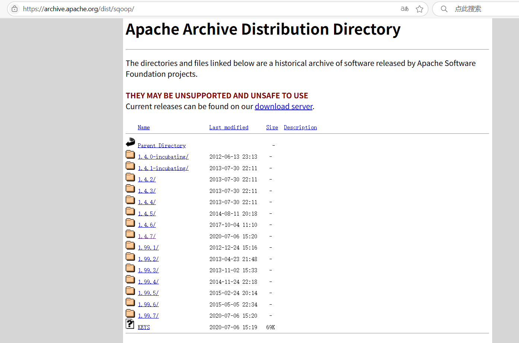Click the date 2020-07-06 15:19
519x343 pixels.
(x=233, y=327)
